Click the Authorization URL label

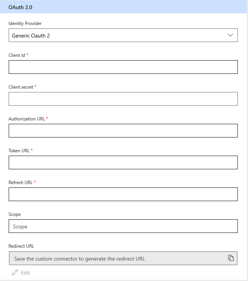(x=26, y=119)
